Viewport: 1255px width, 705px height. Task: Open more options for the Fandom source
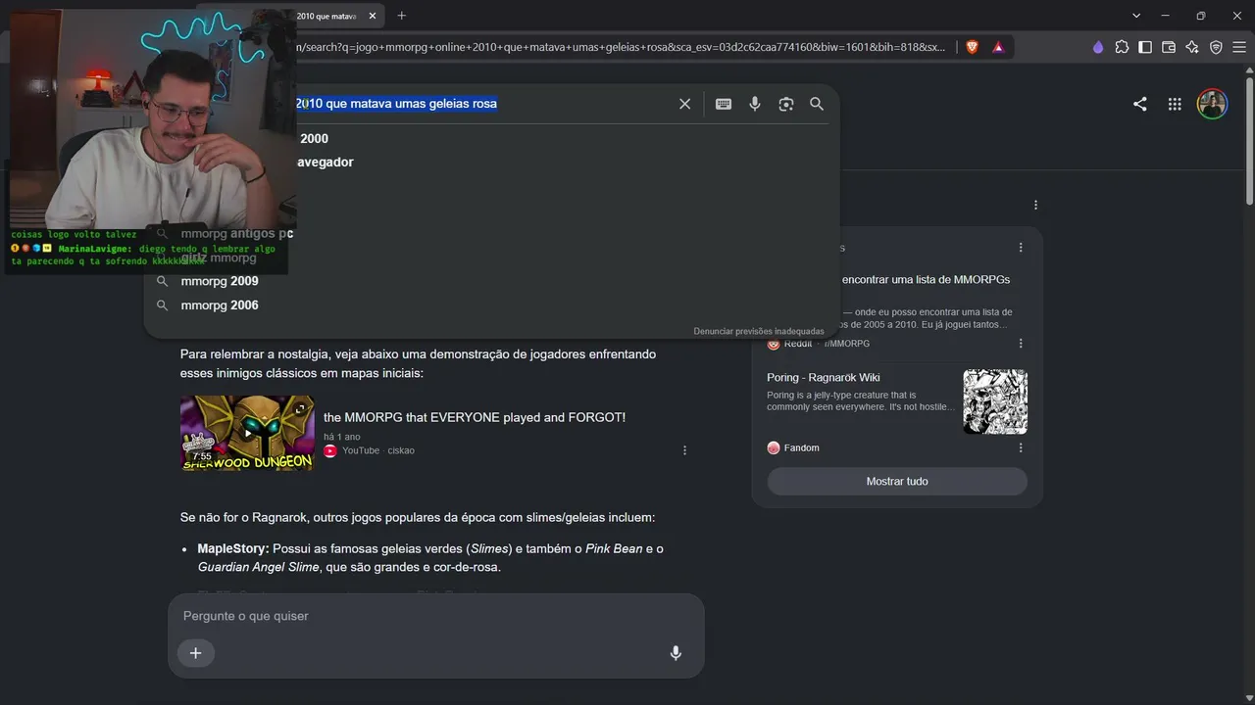click(1021, 447)
